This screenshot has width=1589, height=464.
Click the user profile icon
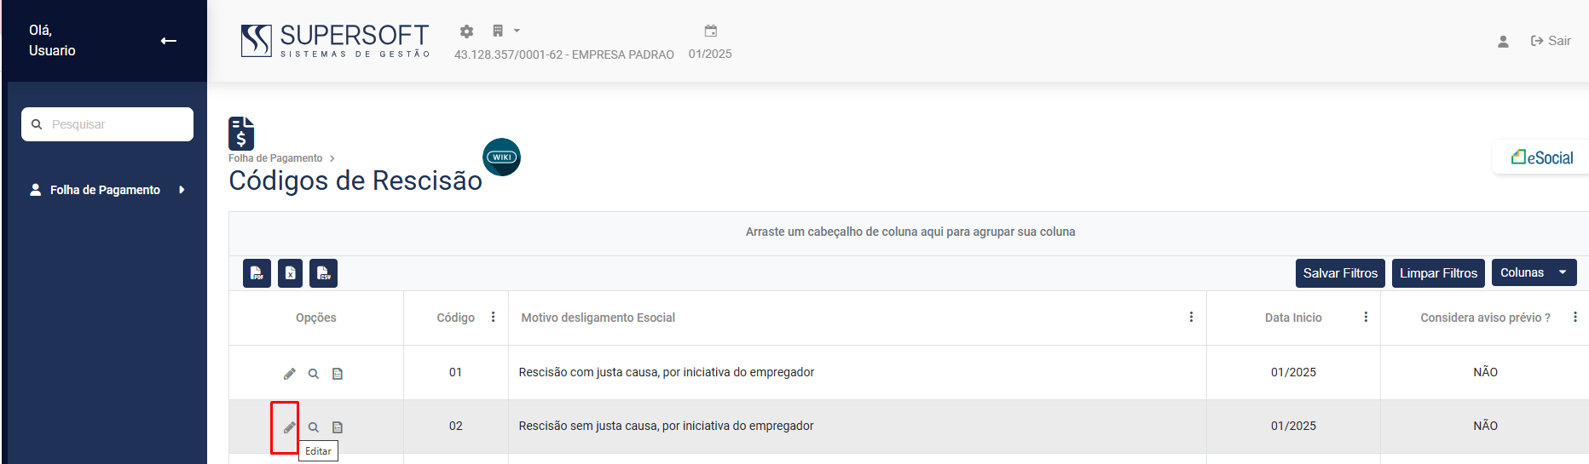[1503, 41]
